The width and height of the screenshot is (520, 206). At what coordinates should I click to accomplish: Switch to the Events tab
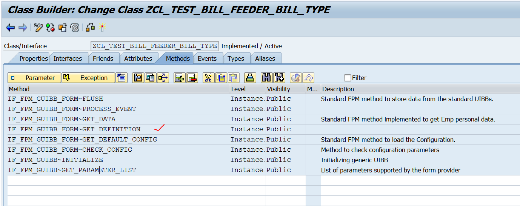207,58
